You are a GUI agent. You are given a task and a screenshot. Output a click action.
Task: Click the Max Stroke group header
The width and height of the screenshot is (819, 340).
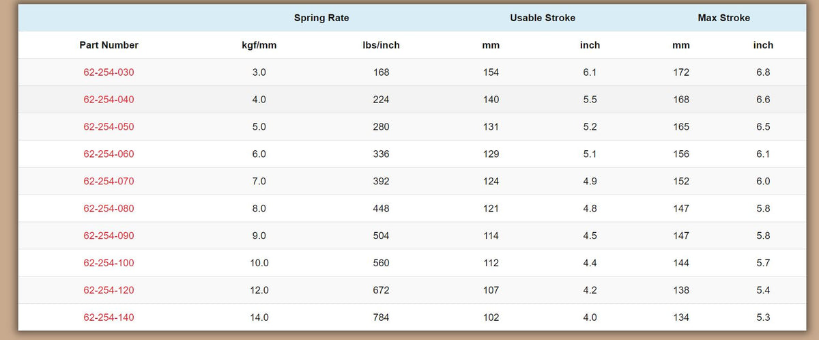tap(723, 18)
